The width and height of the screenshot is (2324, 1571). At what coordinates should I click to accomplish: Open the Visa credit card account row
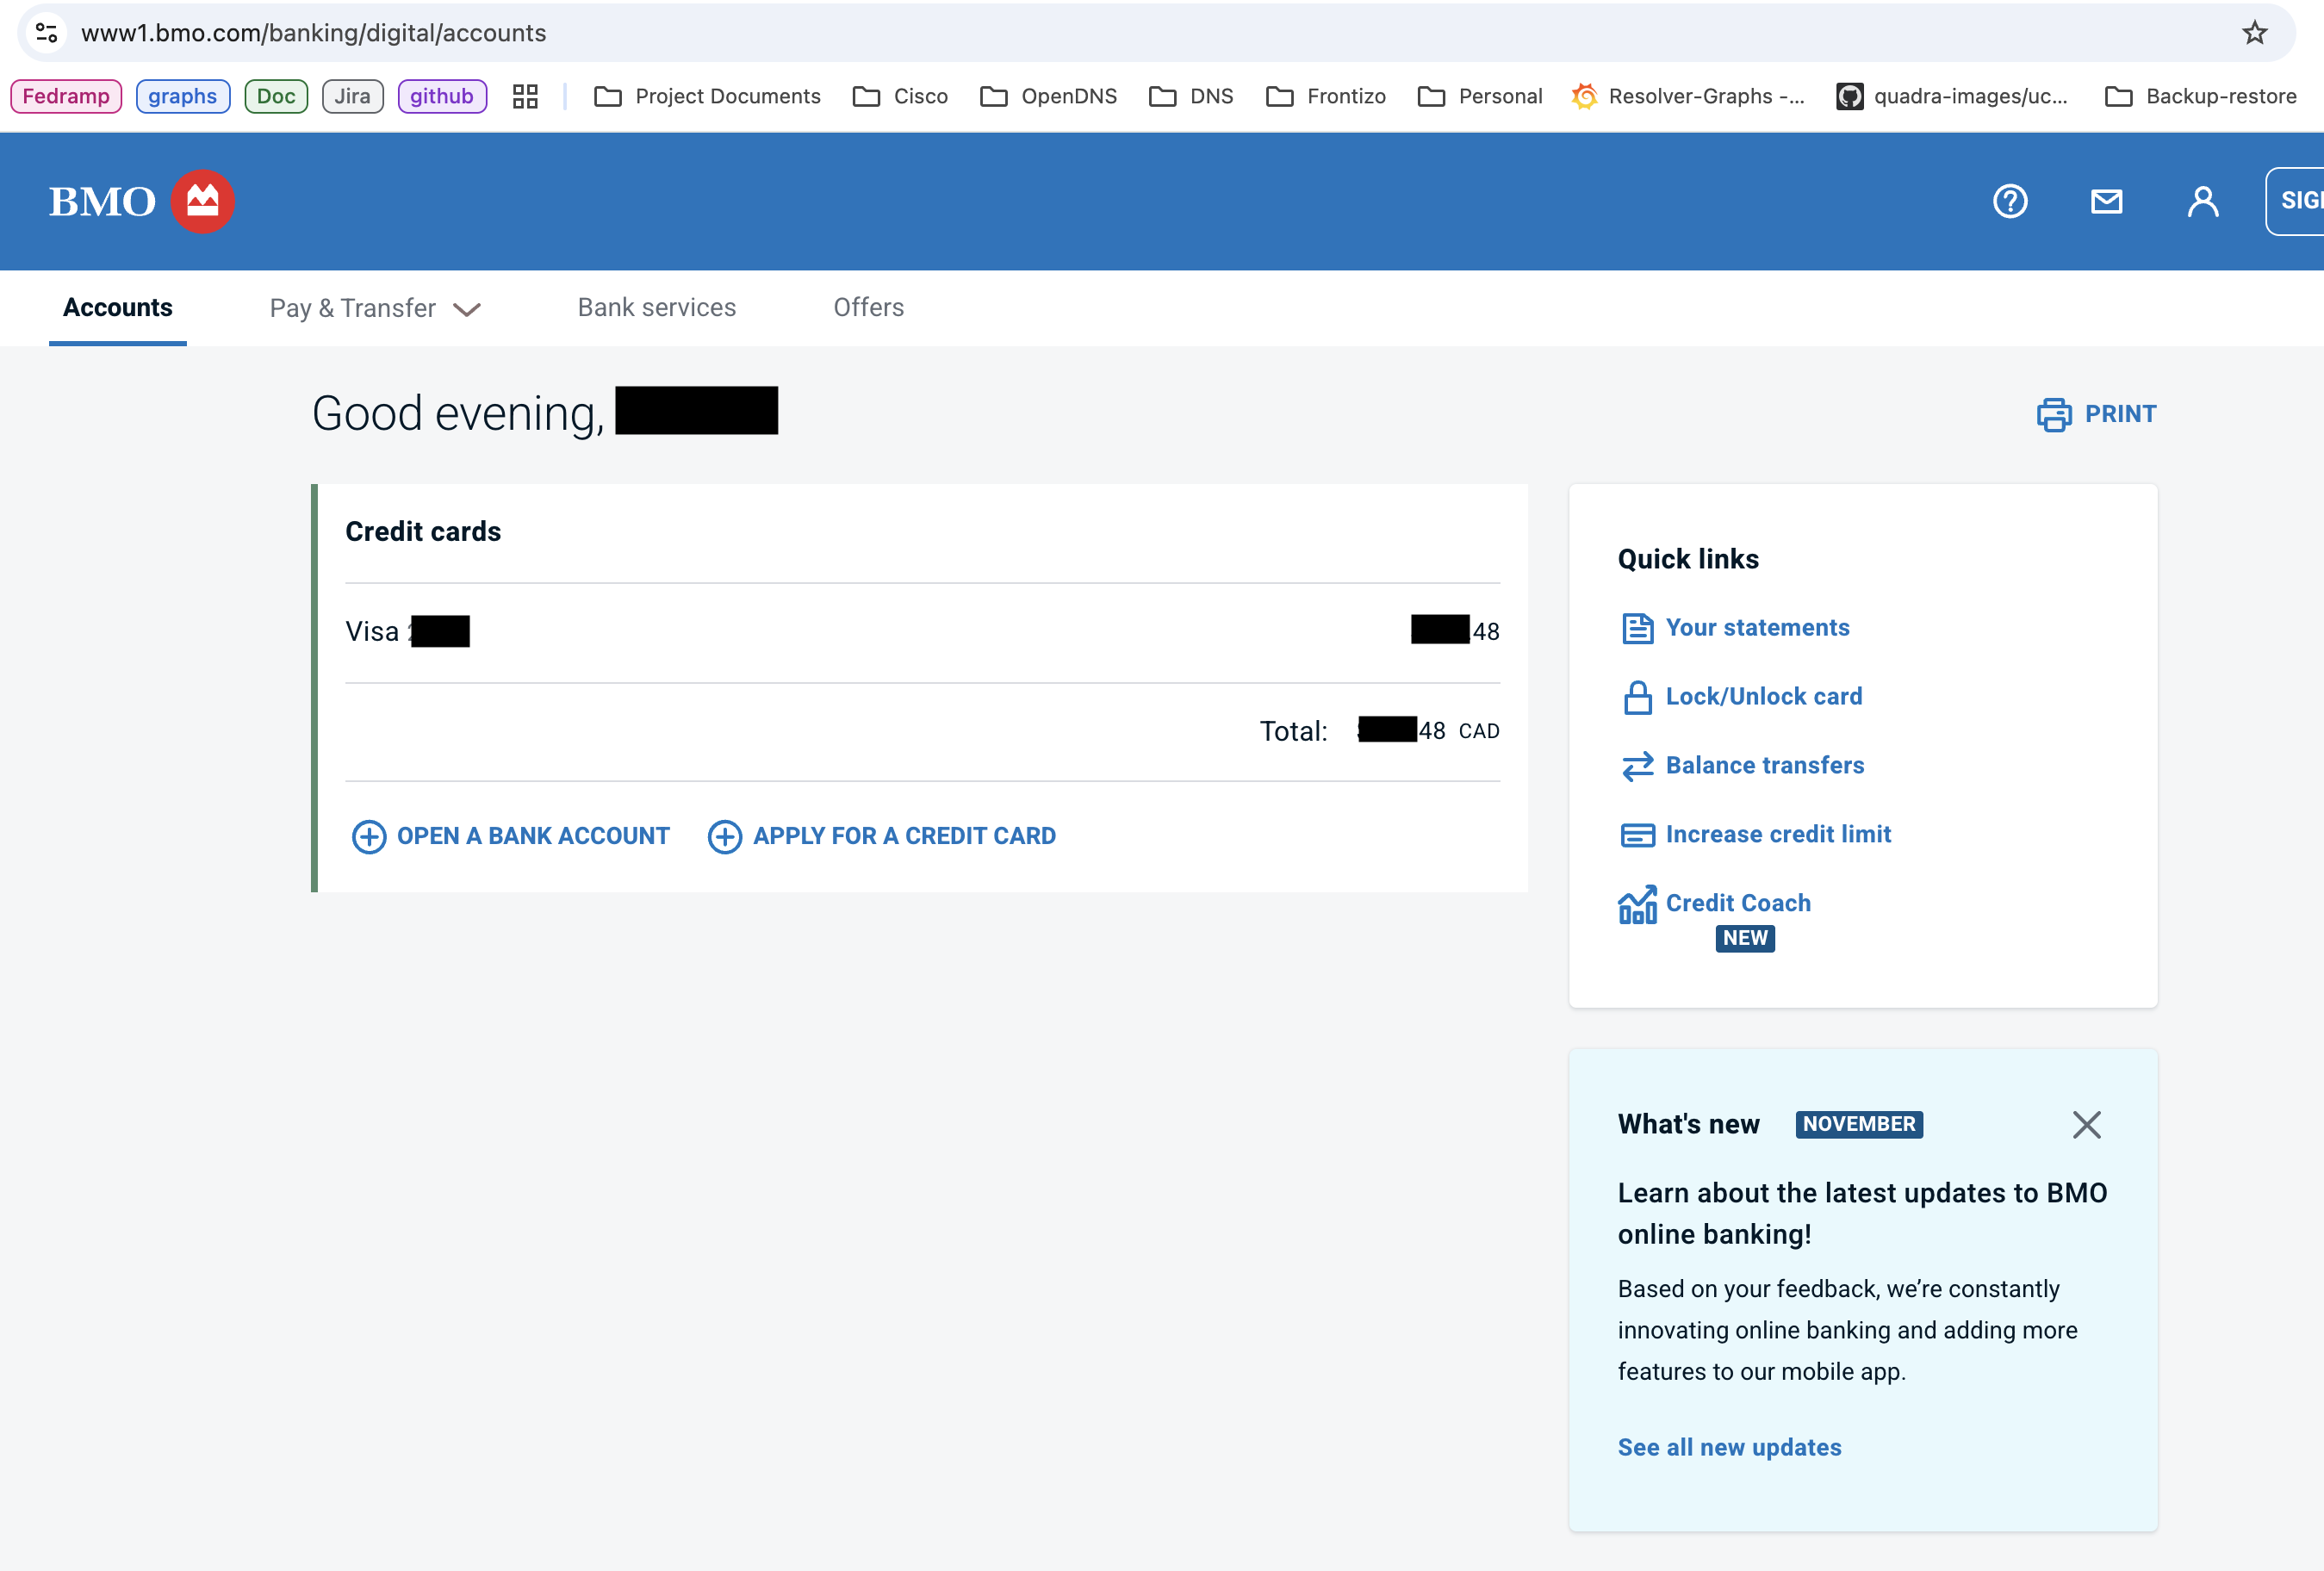pyautogui.click(x=921, y=631)
